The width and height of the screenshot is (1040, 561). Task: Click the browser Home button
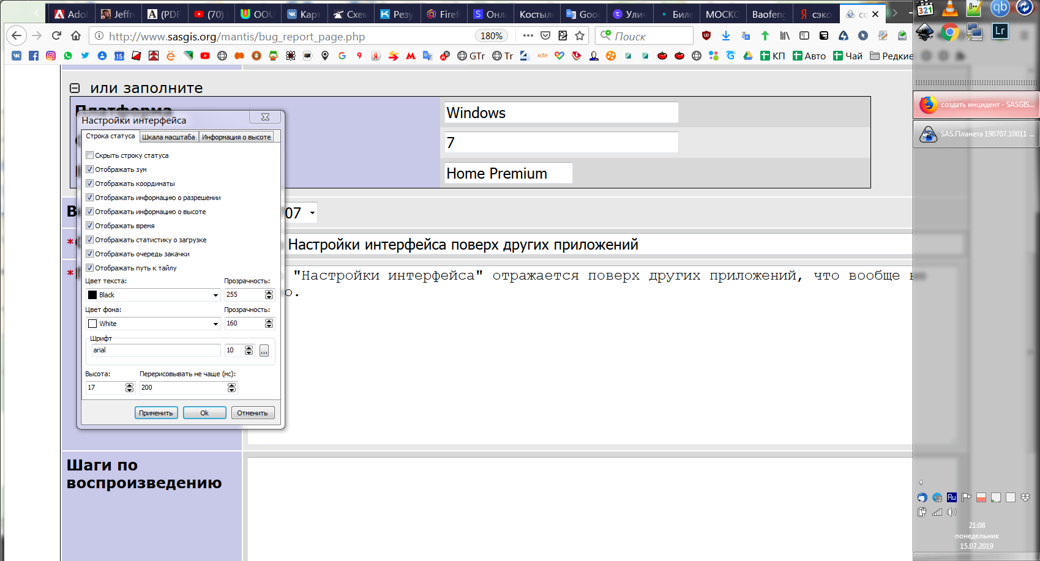click(75, 36)
